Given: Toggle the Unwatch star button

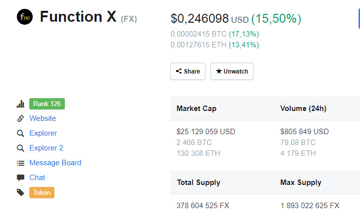Looking at the screenshot, I should pos(232,71).
